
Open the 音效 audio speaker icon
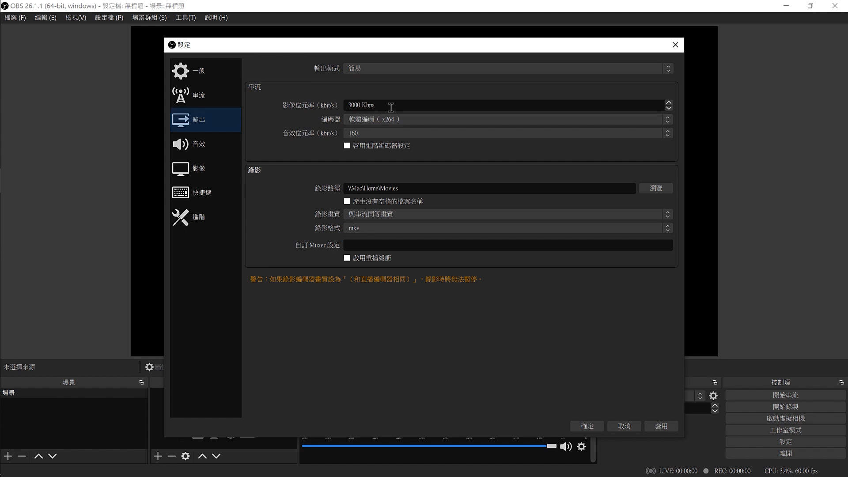click(x=180, y=144)
